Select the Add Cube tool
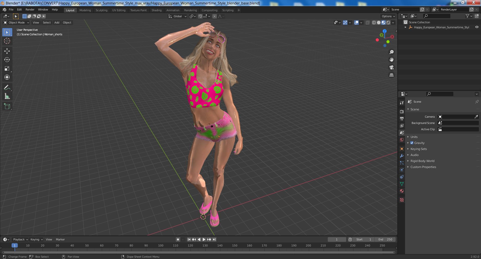This screenshot has height=259, width=481. 7,106
